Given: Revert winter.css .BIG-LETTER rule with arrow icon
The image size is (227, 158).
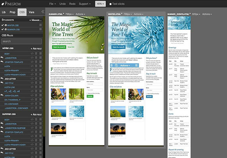Looking at the screenshot, I should 2,78.
